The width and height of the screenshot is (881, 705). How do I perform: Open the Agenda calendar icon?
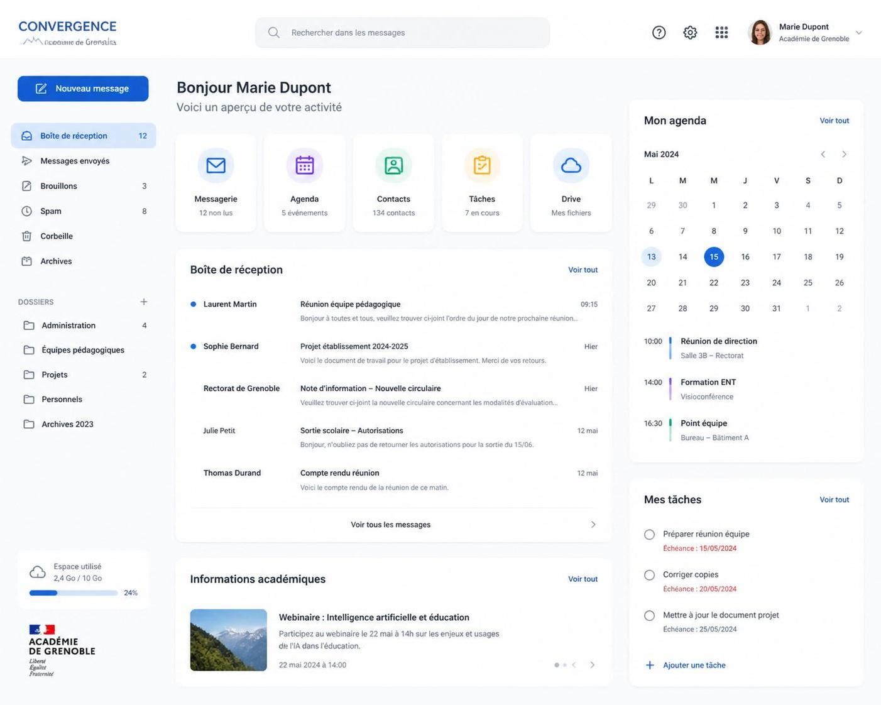click(305, 165)
